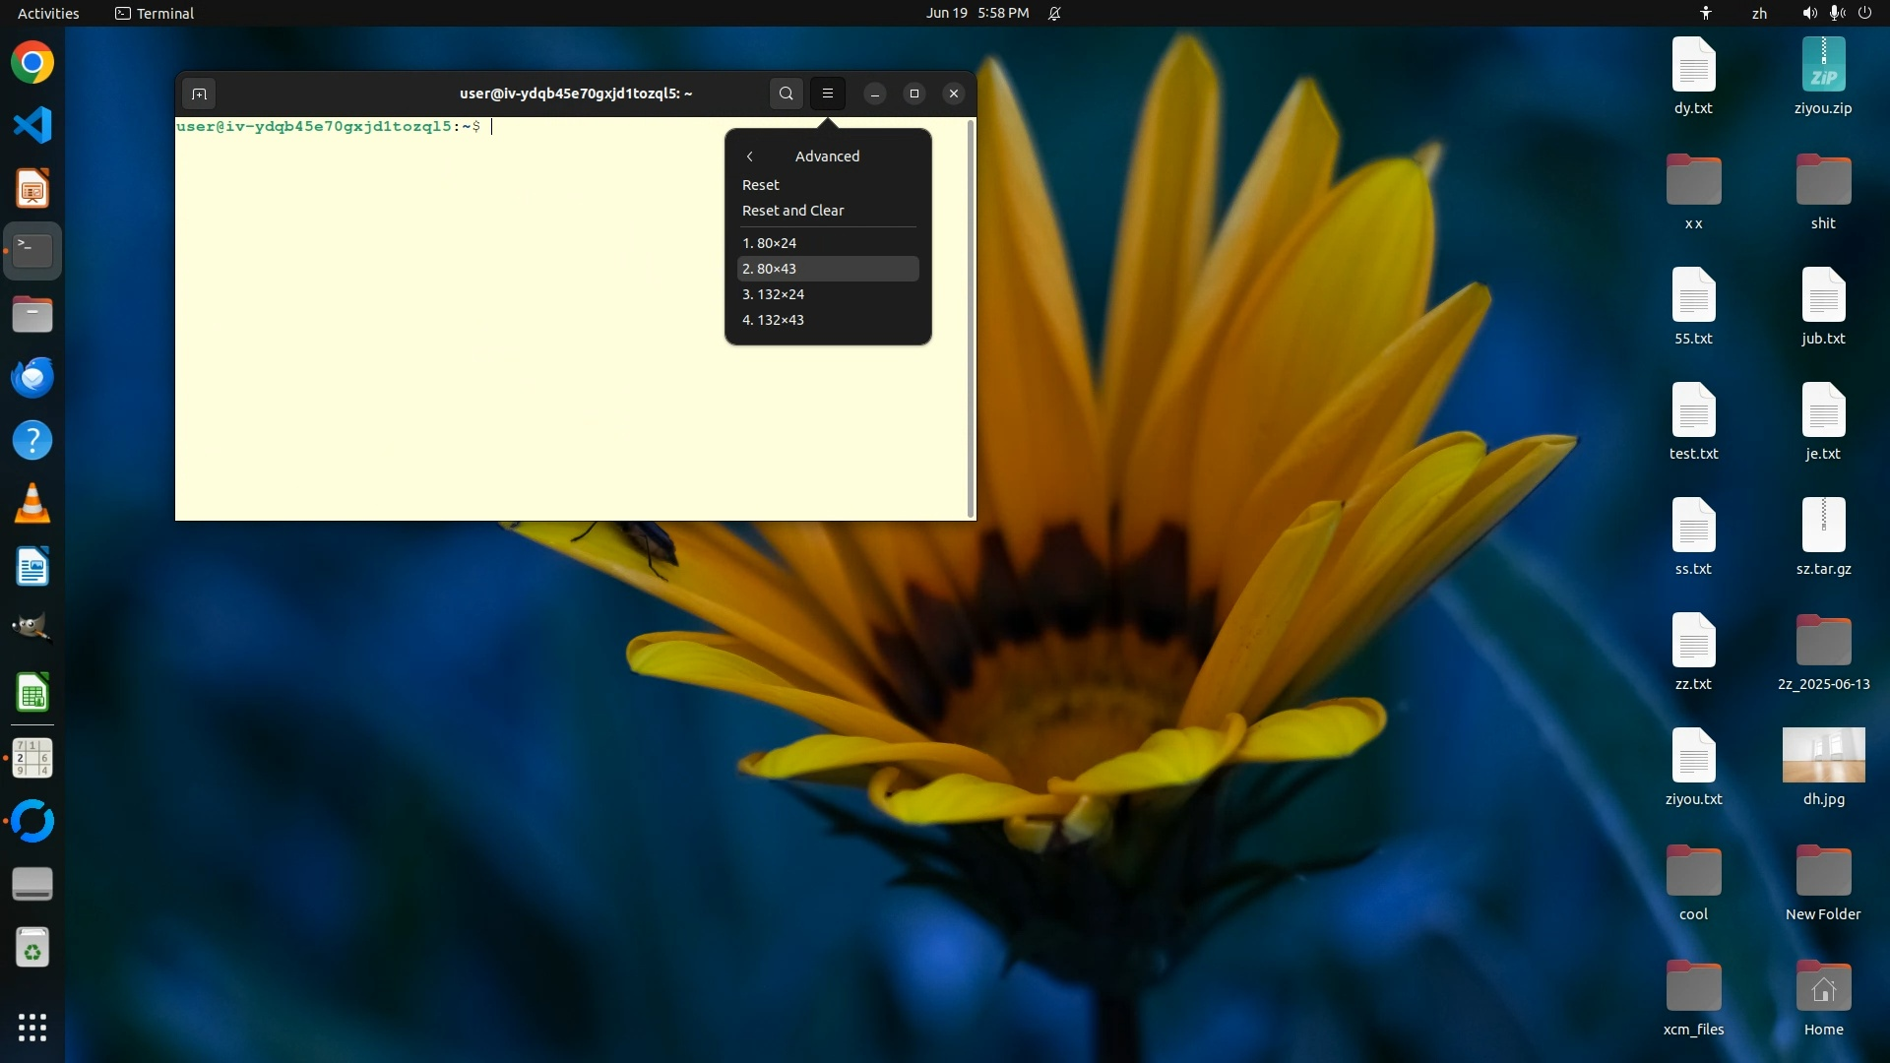Set terminal size to 80×24
This screenshot has height=1063, width=1890.
770,243
